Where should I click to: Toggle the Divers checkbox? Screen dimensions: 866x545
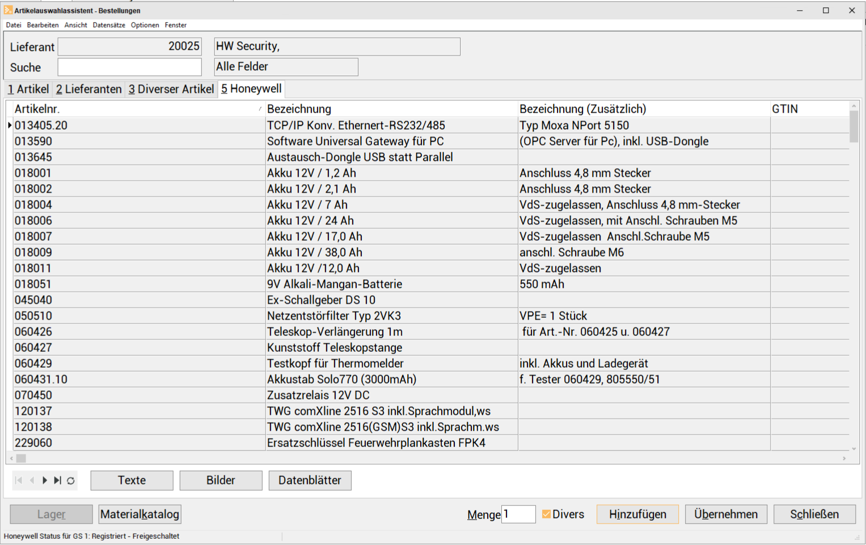click(x=546, y=514)
